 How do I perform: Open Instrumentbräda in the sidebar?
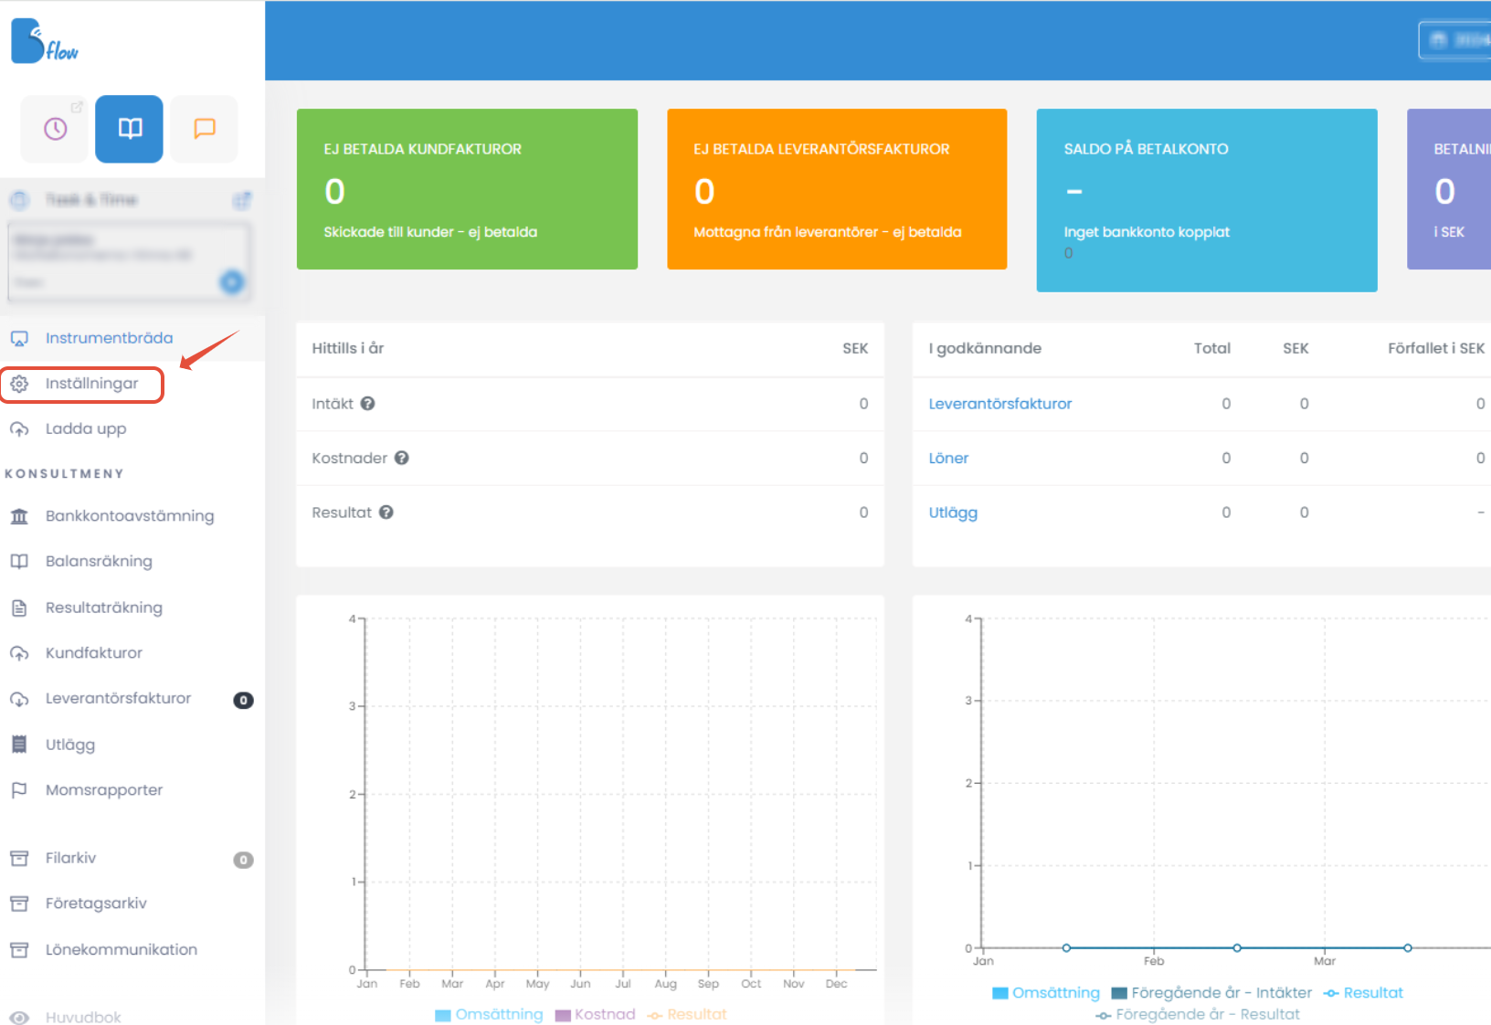click(x=109, y=338)
